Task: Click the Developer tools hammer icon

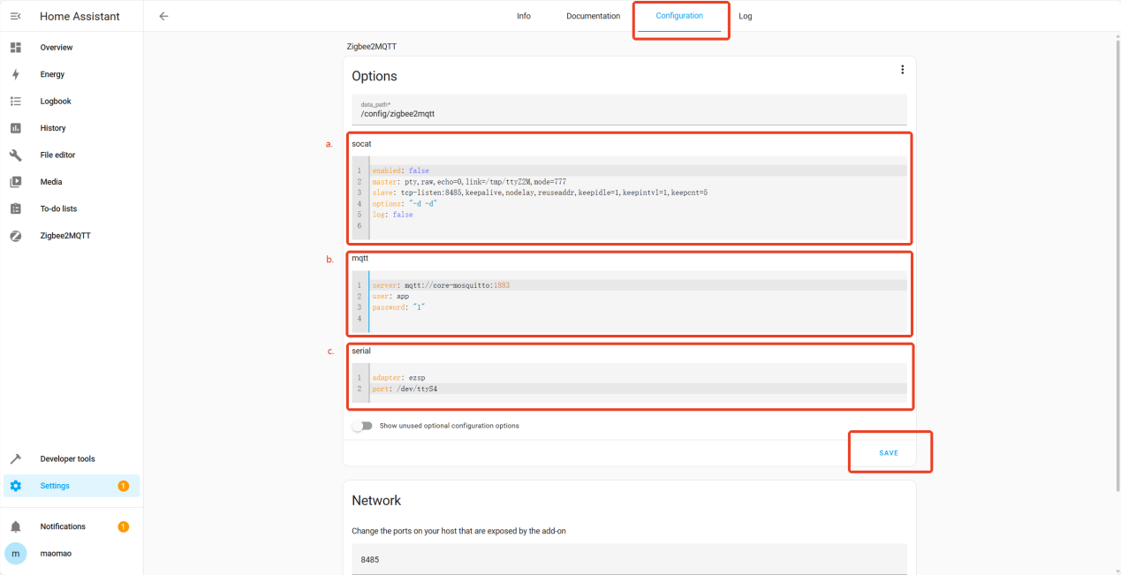Action: [x=15, y=458]
